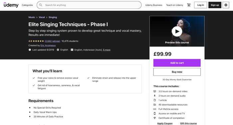This screenshot has height=125, width=233.
Task: Click the article document icon
Action: [x=155, y=100]
